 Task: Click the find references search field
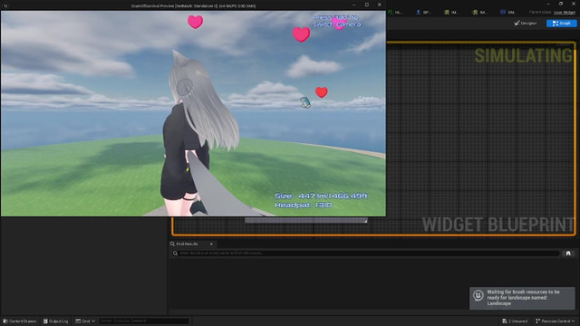[365, 254]
